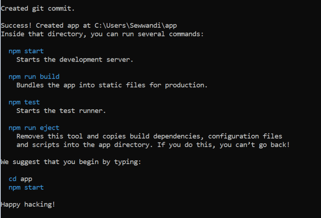The height and width of the screenshot is (218, 321).
Task: Click the last blue 'npm start' command
Action: pyautogui.click(x=26, y=187)
